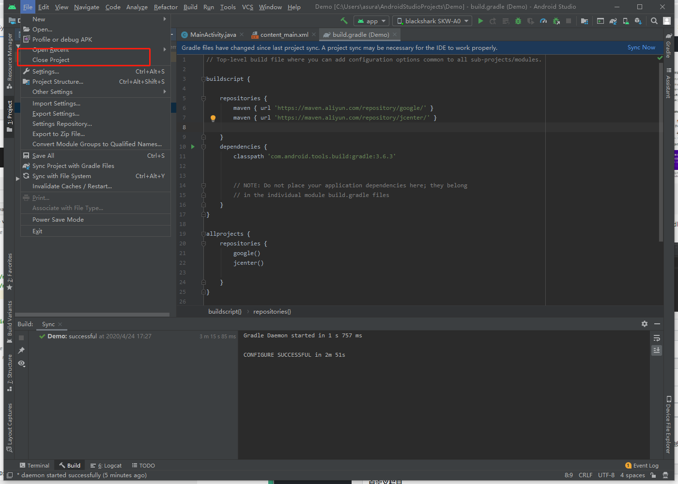678x484 pixels.
Task: Click the Search Everywhere magnifier icon
Action: [x=654, y=21]
